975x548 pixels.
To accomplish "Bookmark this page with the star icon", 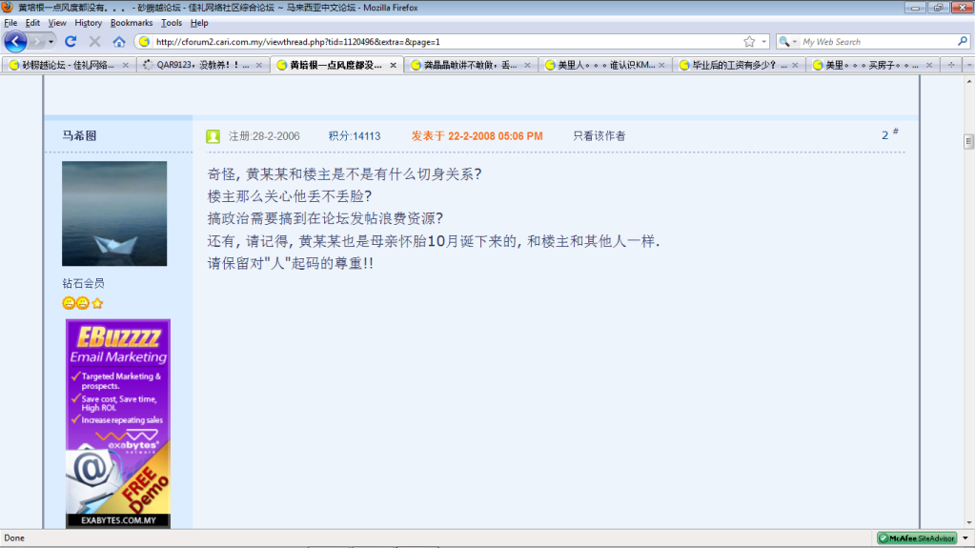I will pos(749,42).
